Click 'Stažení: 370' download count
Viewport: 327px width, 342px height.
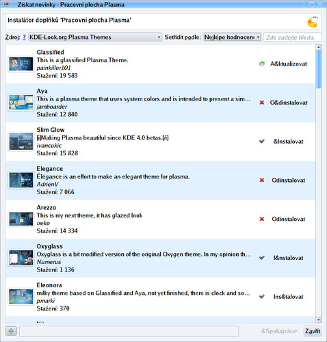click(x=53, y=308)
